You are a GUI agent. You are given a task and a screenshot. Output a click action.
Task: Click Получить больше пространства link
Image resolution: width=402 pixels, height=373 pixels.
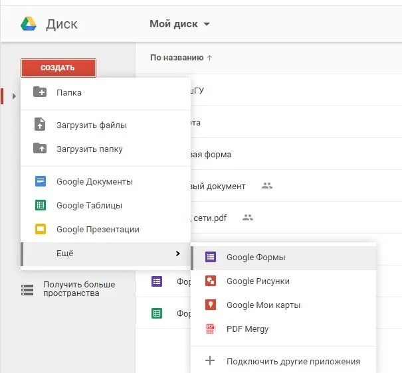coord(79,289)
